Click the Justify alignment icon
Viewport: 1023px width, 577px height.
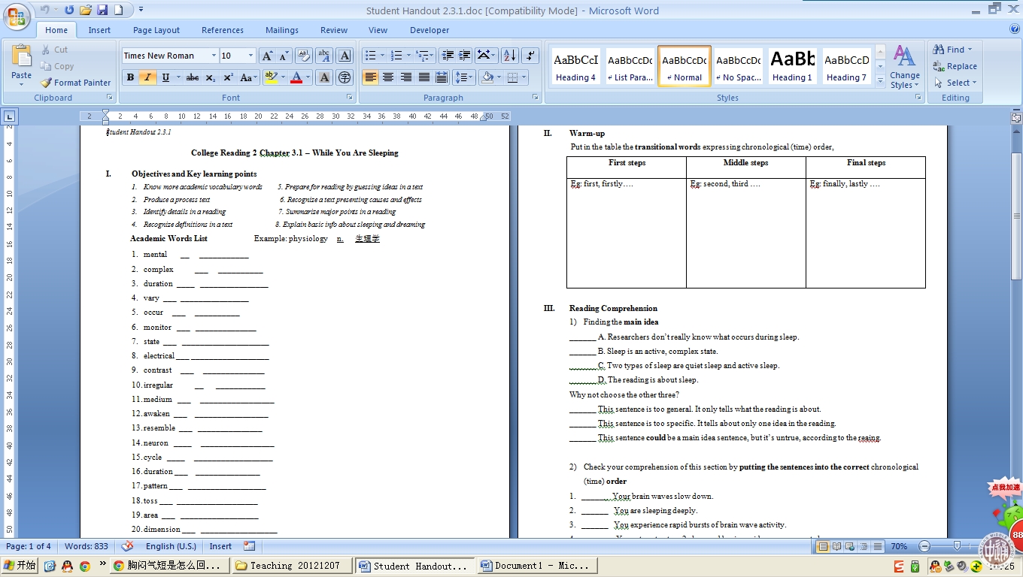[x=424, y=77]
